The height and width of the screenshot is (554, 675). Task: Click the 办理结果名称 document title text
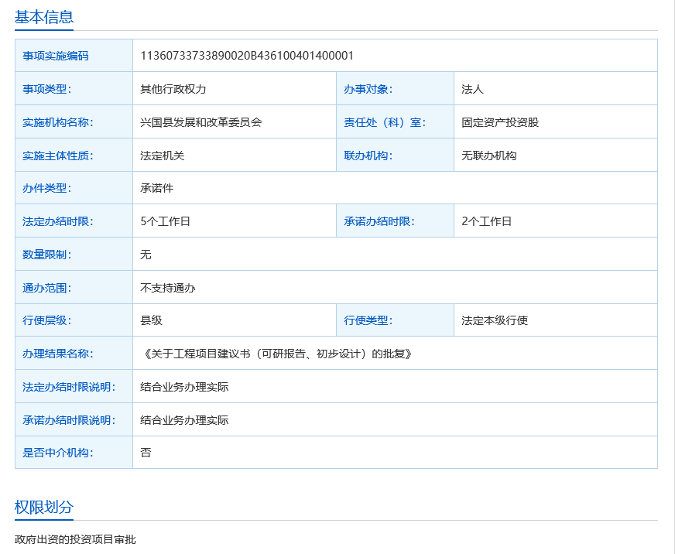[x=277, y=354]
